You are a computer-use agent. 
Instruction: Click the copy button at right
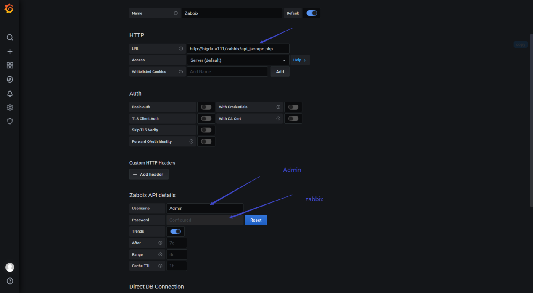click(520, 44)
